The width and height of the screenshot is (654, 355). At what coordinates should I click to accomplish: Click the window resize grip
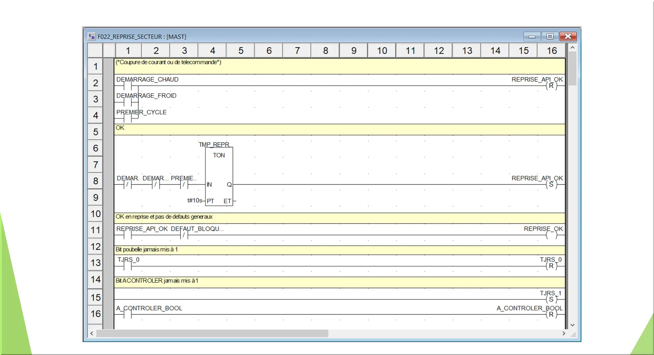pos(573,334)
